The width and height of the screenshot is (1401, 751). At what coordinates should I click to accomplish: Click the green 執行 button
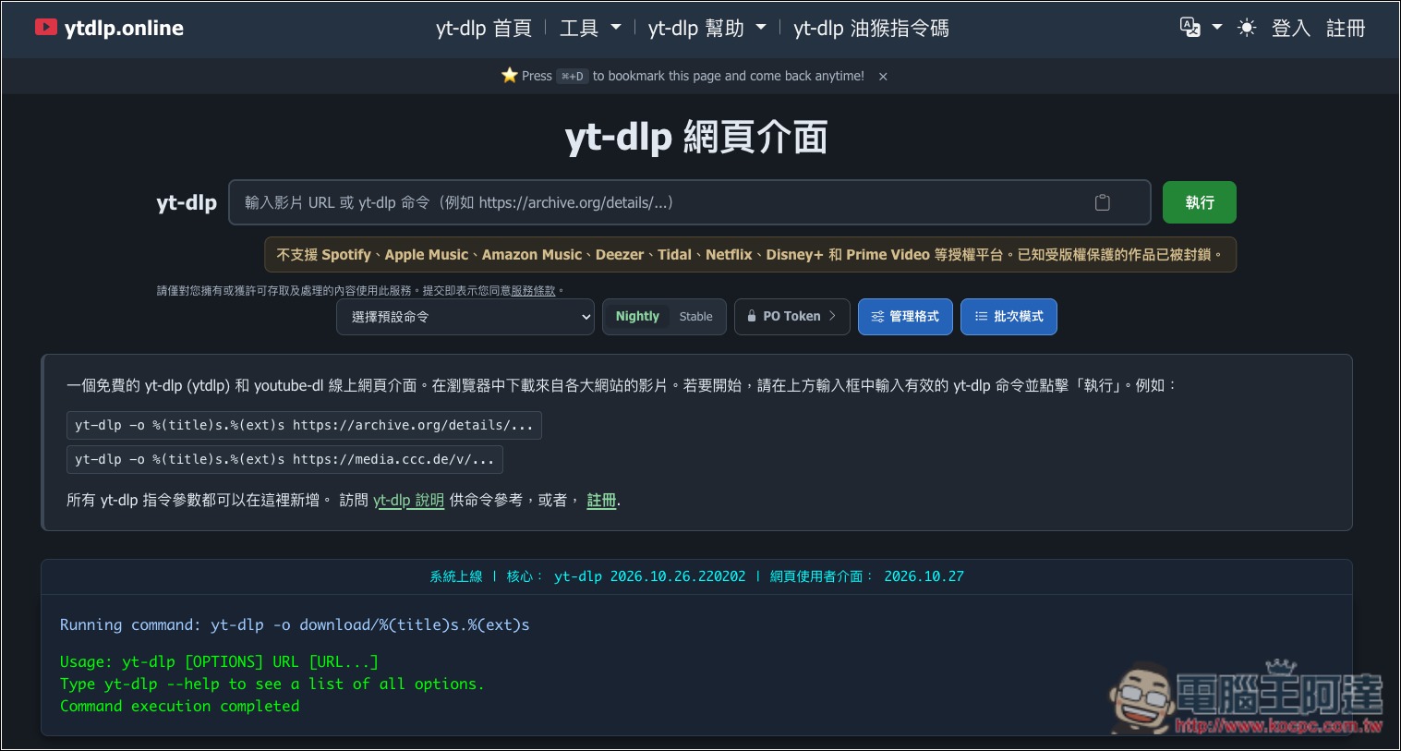1199,202
